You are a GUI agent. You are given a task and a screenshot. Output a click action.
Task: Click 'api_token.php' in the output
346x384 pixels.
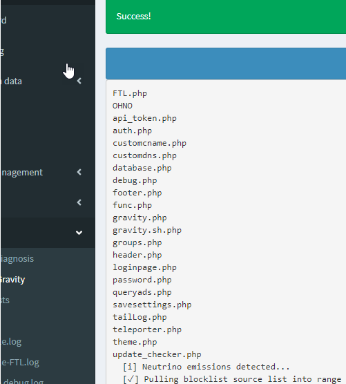click(144, 118)
